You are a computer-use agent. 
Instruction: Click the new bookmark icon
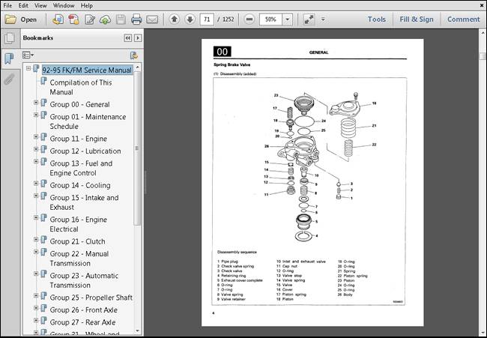click(x=134, y=55)
